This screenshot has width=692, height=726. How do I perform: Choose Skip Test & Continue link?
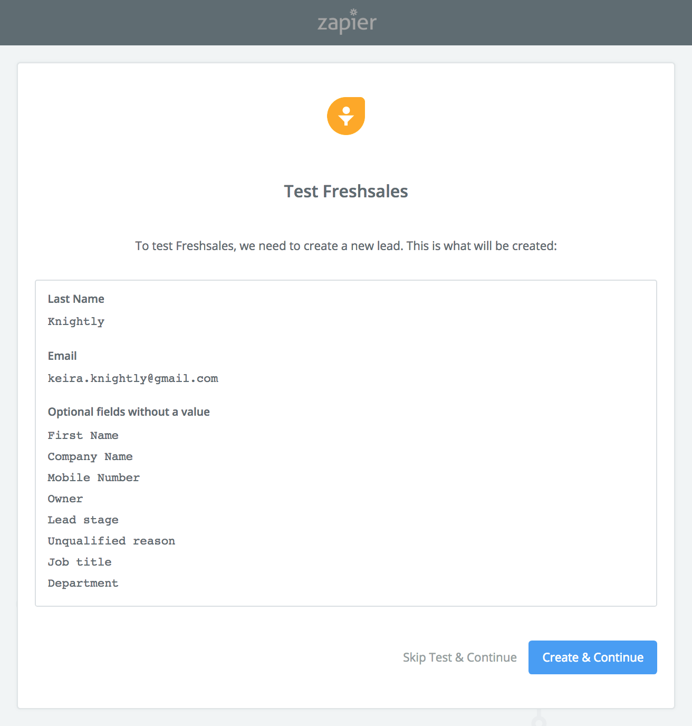(x=459, y=657)
